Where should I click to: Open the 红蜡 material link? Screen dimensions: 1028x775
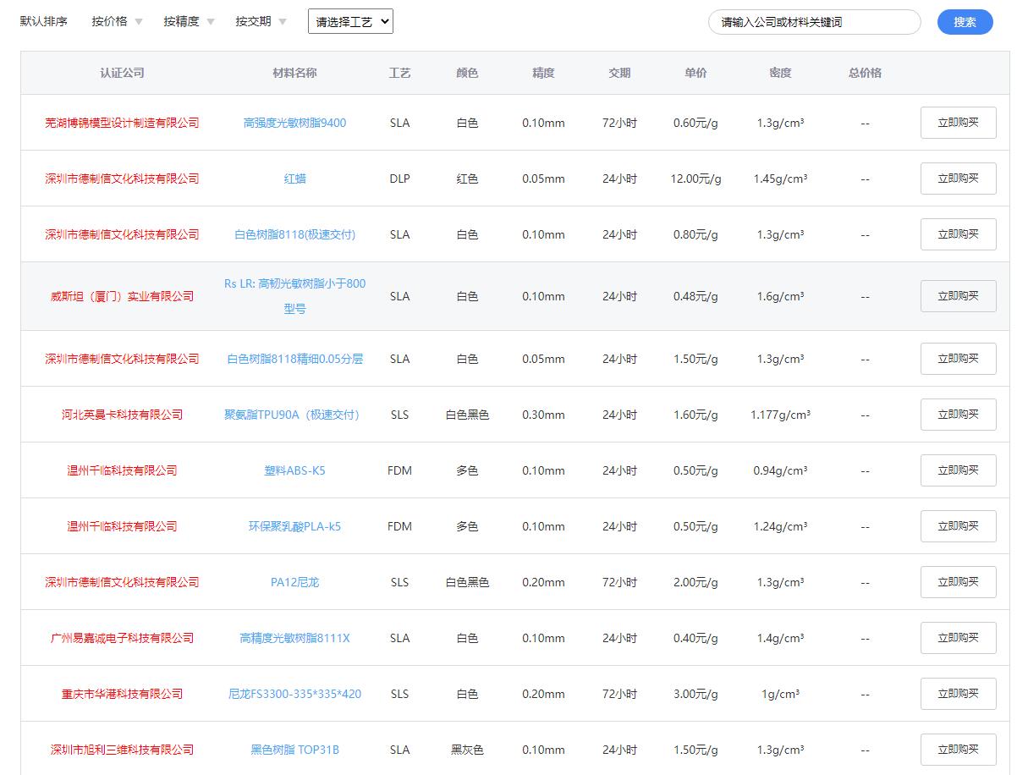[294, 179]
